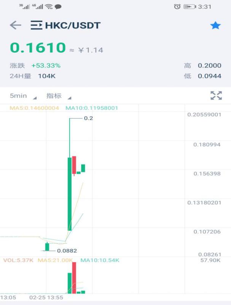The width and height of the screenshot is (231, 305).
Task: Expand the 指标 indicators dropdown
Action: pos(58,96)
